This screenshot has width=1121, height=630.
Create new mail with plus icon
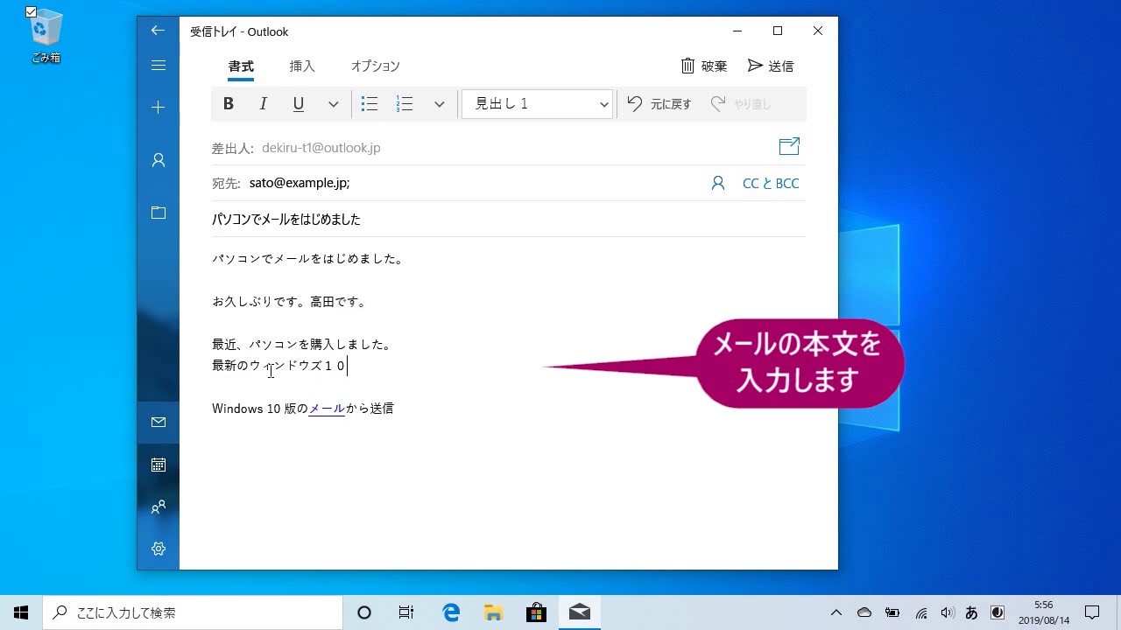(x=158, y=107)
